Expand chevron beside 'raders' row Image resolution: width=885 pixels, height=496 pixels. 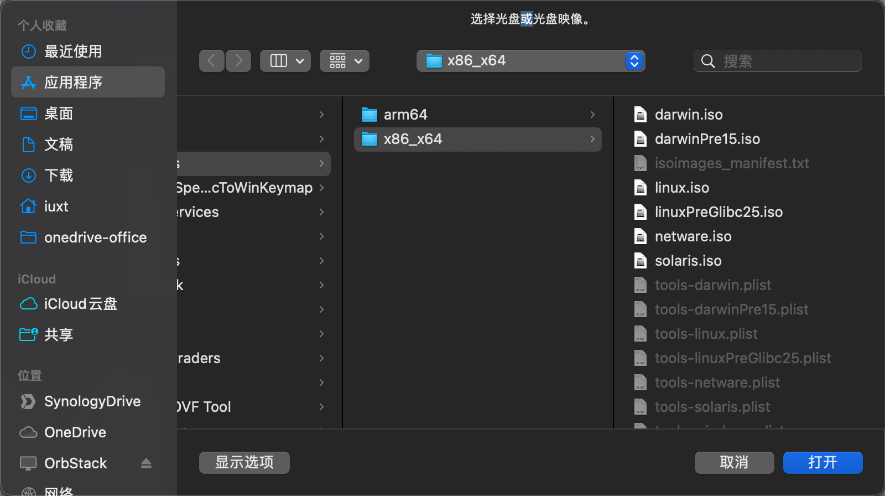[321, 358]
